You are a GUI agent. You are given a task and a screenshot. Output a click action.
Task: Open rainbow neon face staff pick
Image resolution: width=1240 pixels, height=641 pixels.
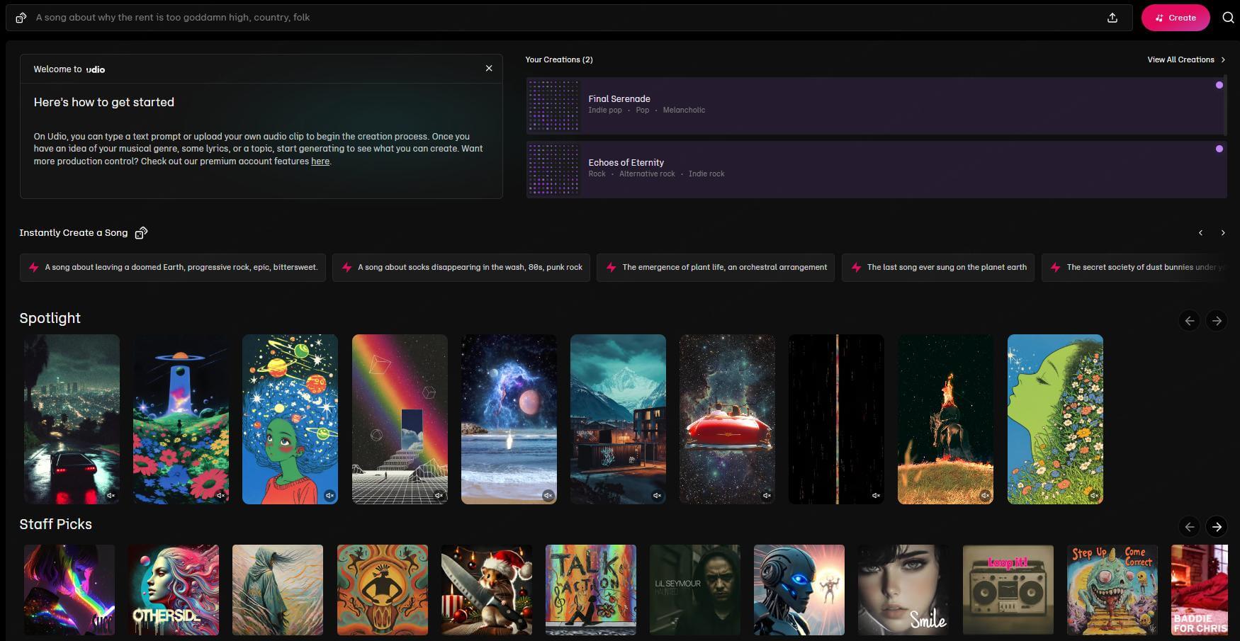point(69,590)
